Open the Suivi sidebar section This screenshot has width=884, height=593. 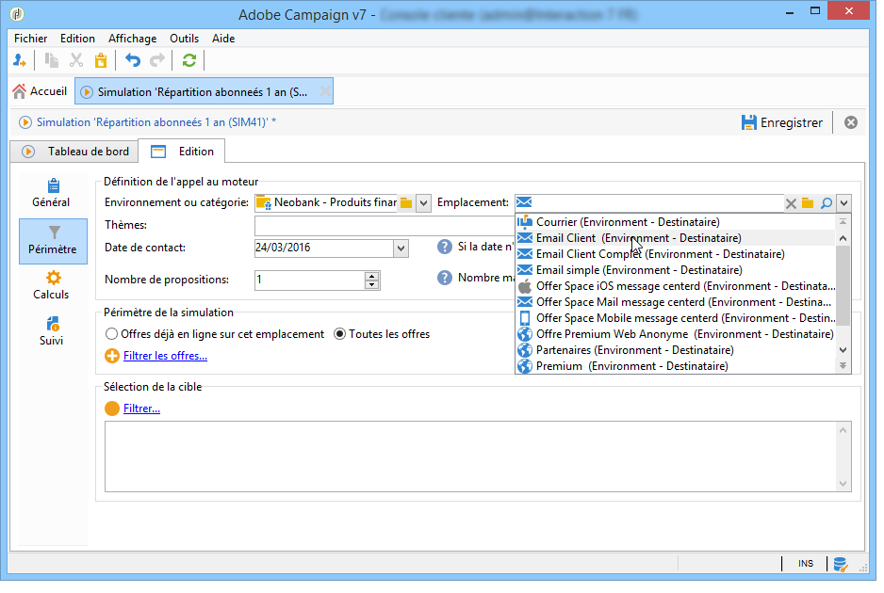[51, 331]
